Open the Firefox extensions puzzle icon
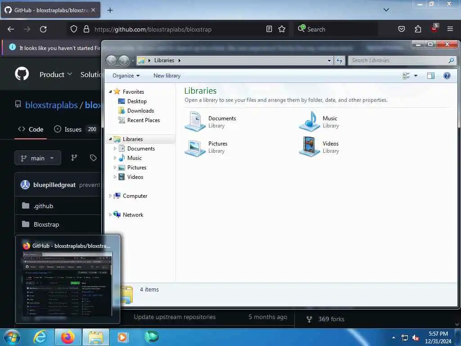 point(418,29)
